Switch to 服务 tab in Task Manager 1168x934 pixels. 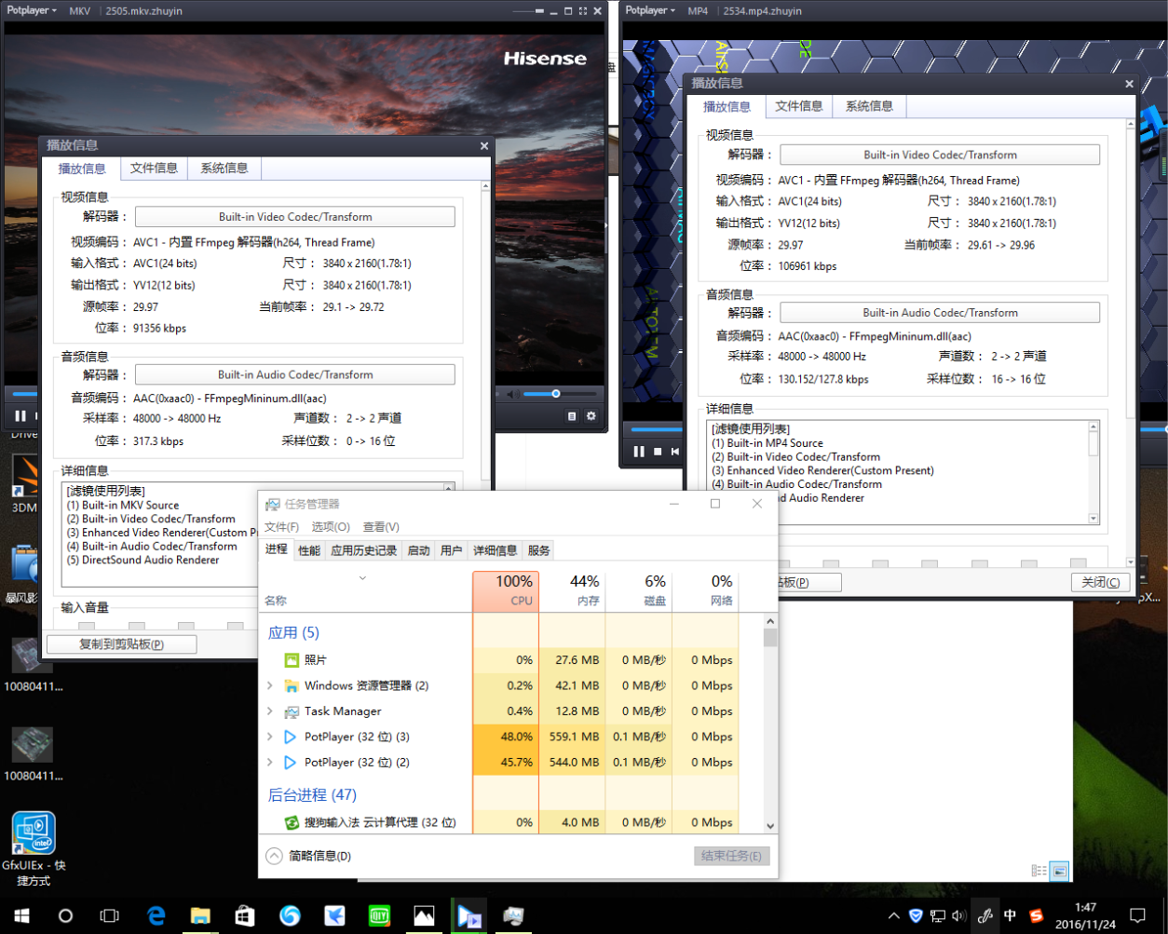pyautogui.click(x=539, y=550)
